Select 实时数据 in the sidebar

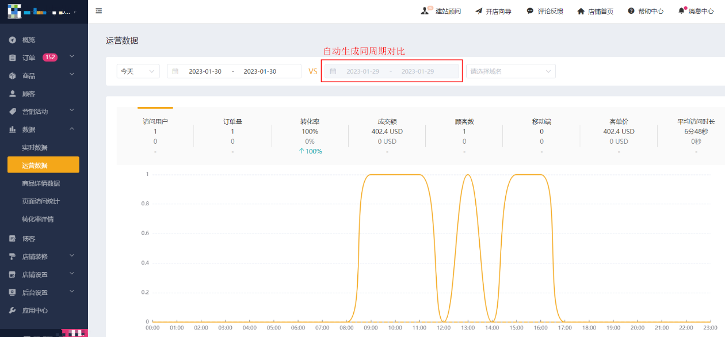coord(35,148)
